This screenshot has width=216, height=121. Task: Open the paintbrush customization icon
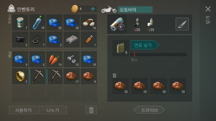tap(182, 24)
